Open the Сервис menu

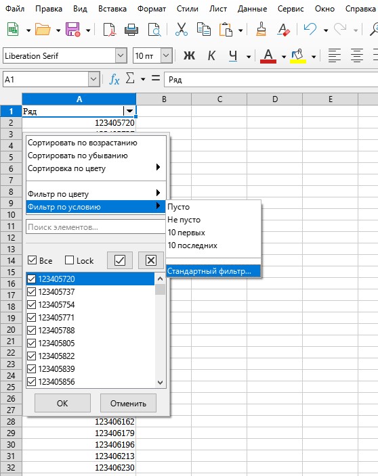(291, 9)
